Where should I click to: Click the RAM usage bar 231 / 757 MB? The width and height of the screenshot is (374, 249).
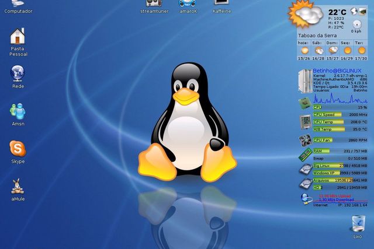(x=340, y=151)
